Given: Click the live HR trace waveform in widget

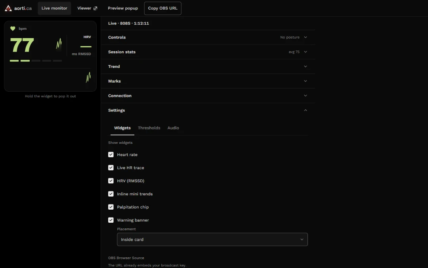Looking at the screenshot, I should 88,77.
